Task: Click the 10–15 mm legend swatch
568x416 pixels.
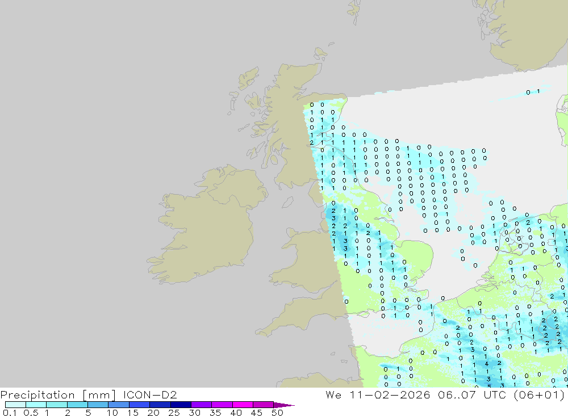Action: point(119,405)
